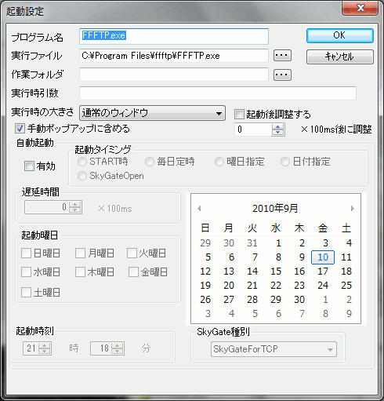Screen dimensions: 384x401
Task: Click the 実行ファイル path field
Action: [x=174, y=56]
